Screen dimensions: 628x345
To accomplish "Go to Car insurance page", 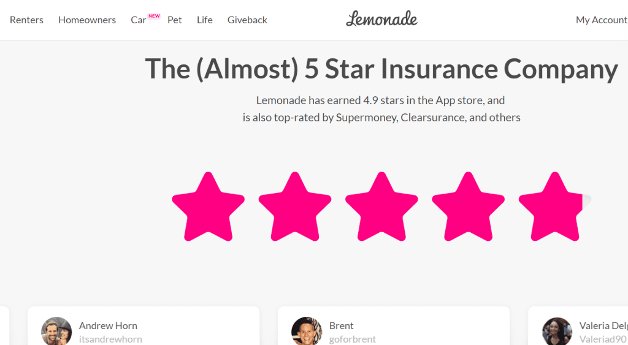I will (x=139, y=20).
